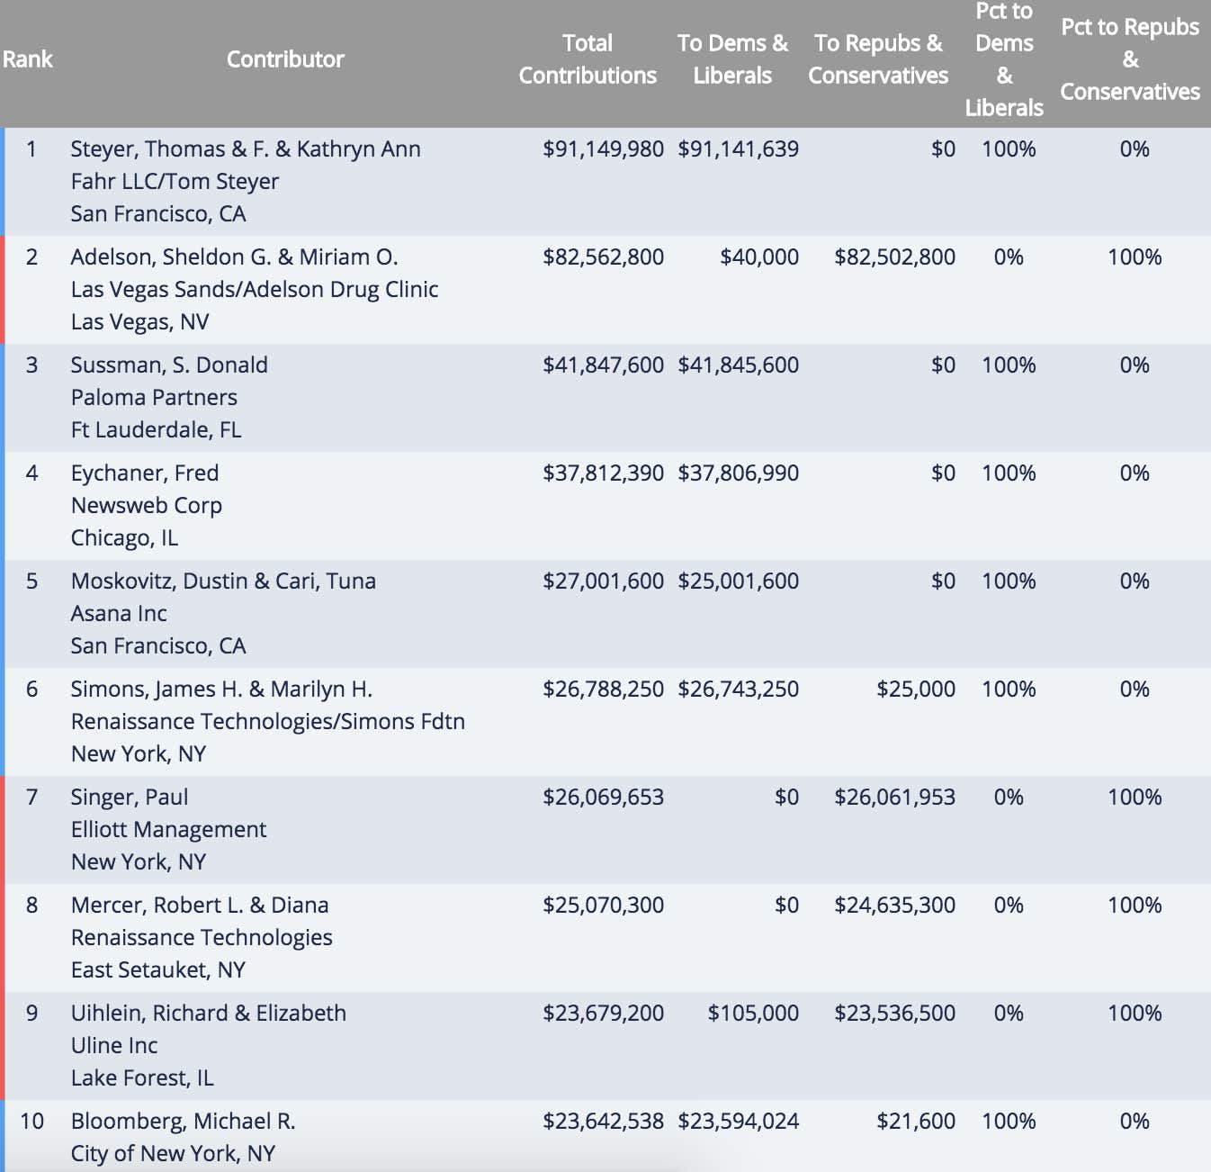Select Mercer's total $25,070,300
Viewport: 1211px width, 1172px height.
point(604,905)
